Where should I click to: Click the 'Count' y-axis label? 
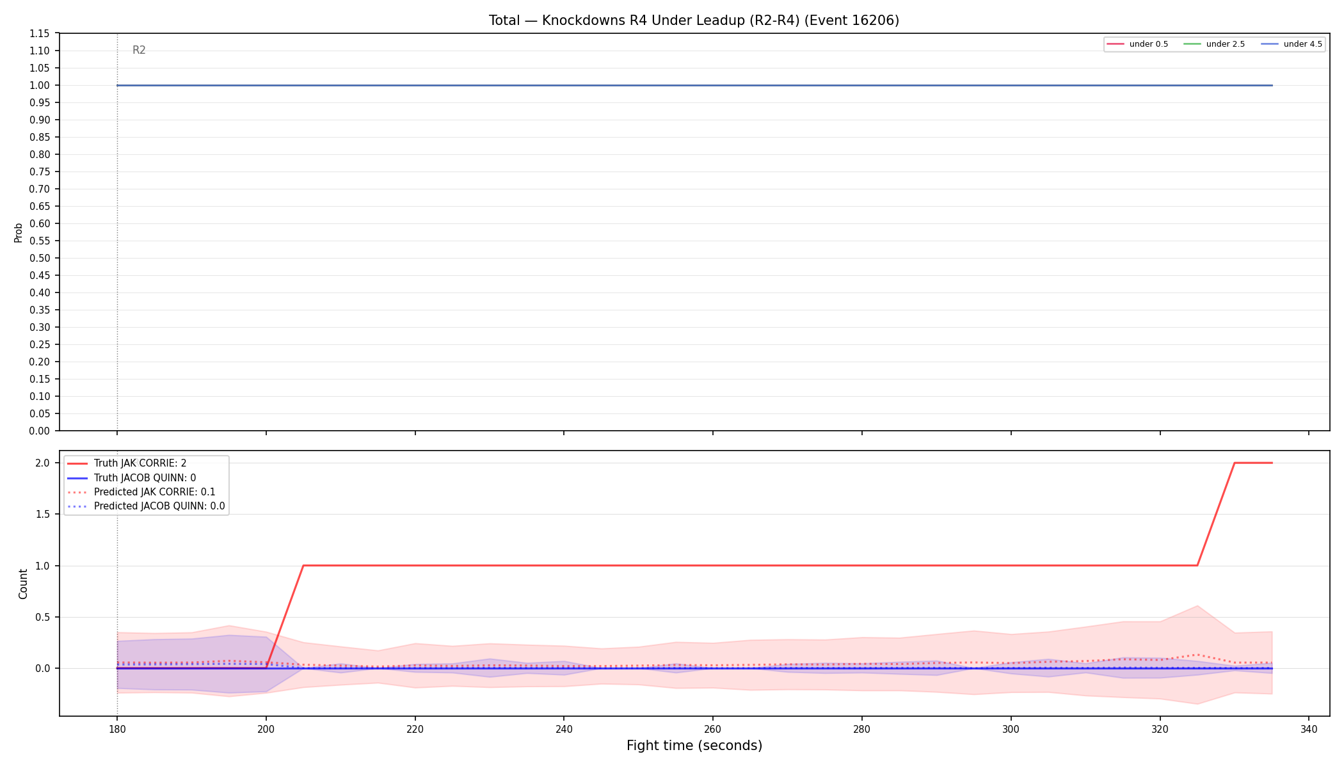[x=23, y=584]
